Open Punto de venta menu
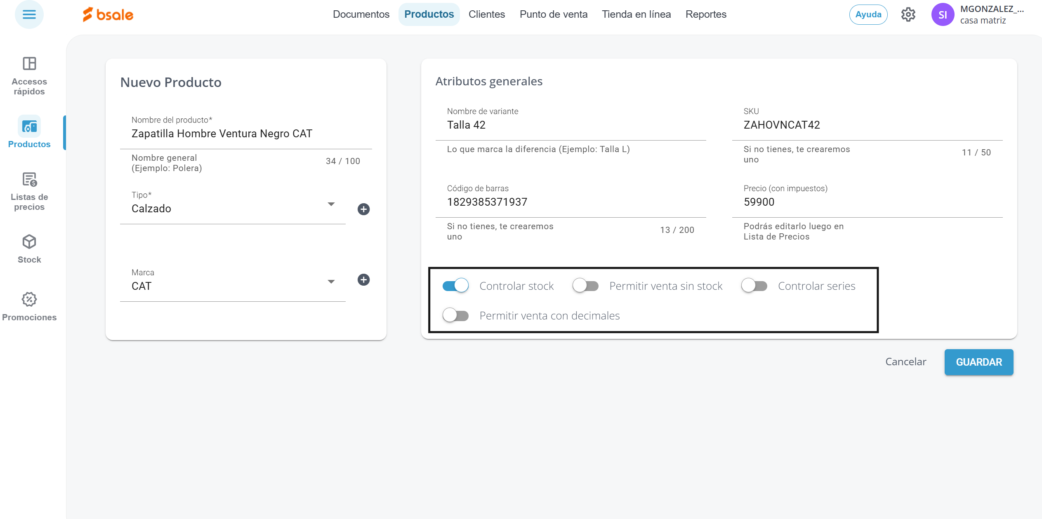Screen dimensions: 1042x519 coord(553,14)
